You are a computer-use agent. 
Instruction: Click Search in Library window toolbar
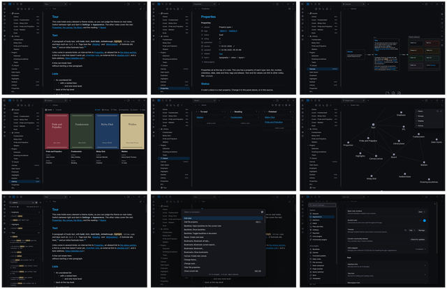(134, 110)
